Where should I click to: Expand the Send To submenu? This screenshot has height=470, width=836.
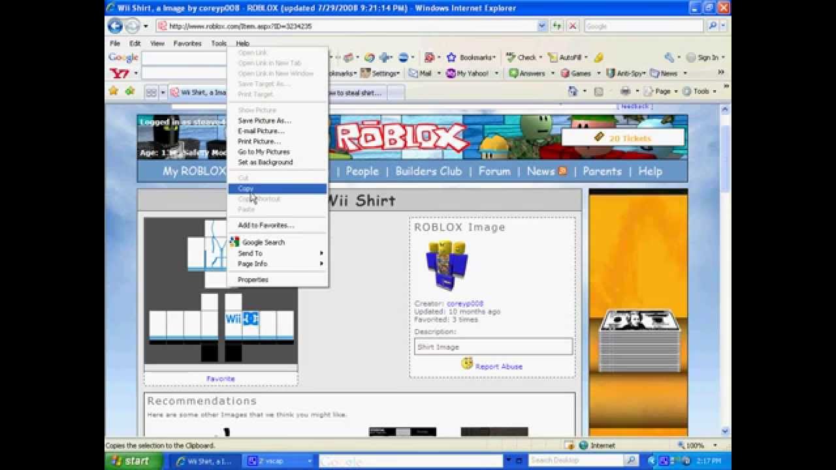(x=277, y=253)
